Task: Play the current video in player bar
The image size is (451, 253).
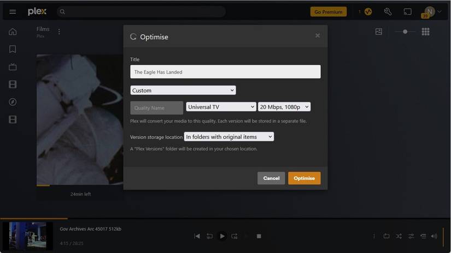Action: (222, 236)
